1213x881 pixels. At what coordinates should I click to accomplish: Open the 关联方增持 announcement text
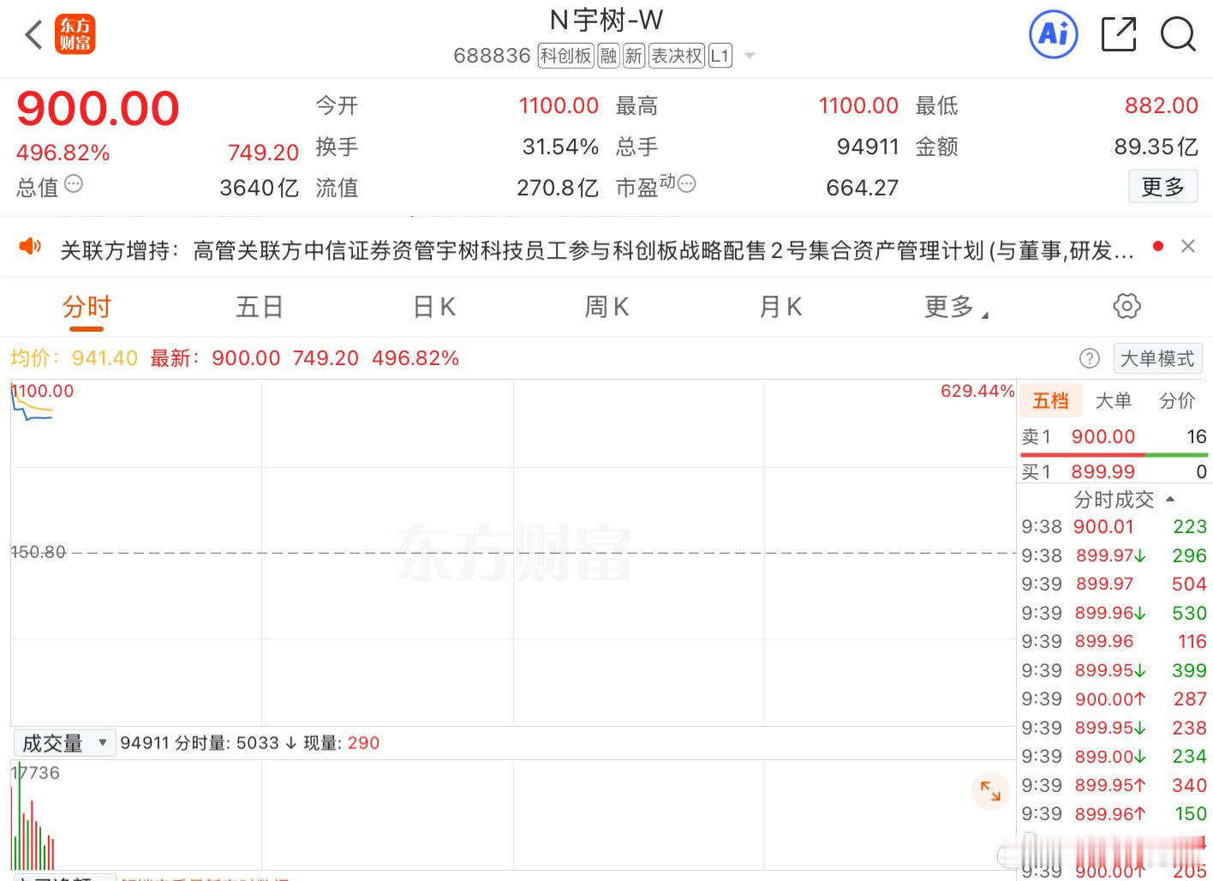click(597, 250)
